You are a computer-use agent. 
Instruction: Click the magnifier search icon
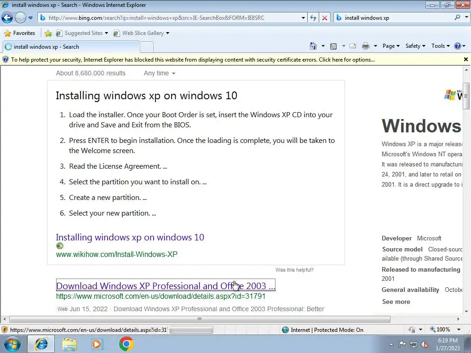click(457, 17)
